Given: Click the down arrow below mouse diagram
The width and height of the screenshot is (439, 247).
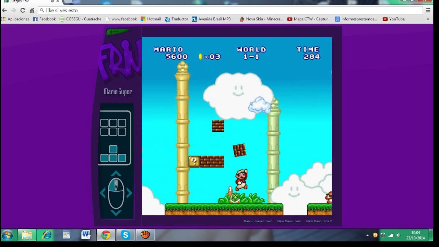Looking at the screenshot, I should coord(116,213).
